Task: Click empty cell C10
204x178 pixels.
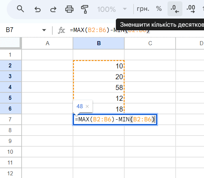Action: click(x=150, y=152)
